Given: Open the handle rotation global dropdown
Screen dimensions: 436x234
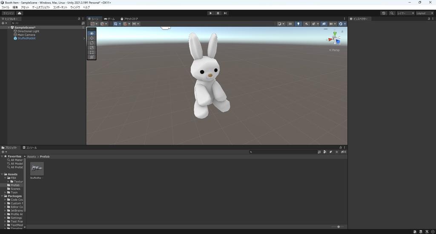Looking at the screenshot, I should coord(104,24).
